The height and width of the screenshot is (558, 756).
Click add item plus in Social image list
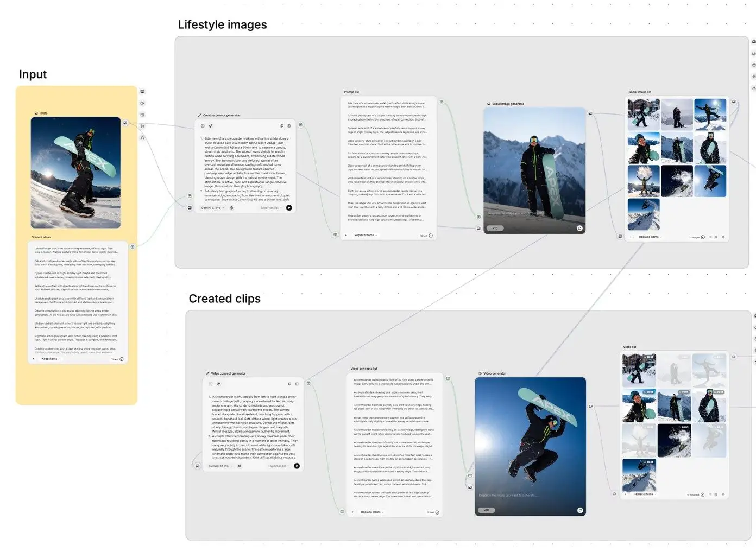pos(631,237)
